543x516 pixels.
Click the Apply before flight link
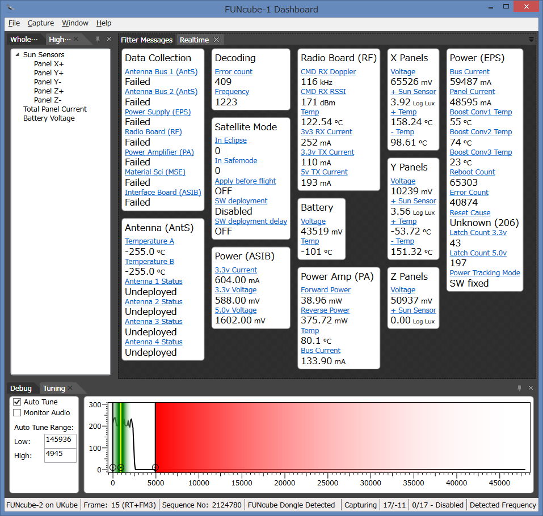click(245, 181)
